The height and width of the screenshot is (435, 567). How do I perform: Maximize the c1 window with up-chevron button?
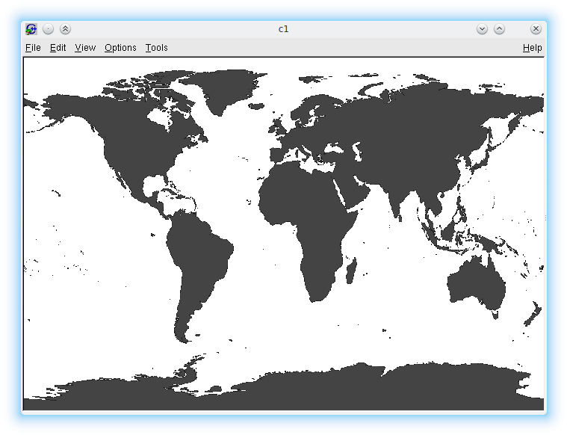pos(499,29)
